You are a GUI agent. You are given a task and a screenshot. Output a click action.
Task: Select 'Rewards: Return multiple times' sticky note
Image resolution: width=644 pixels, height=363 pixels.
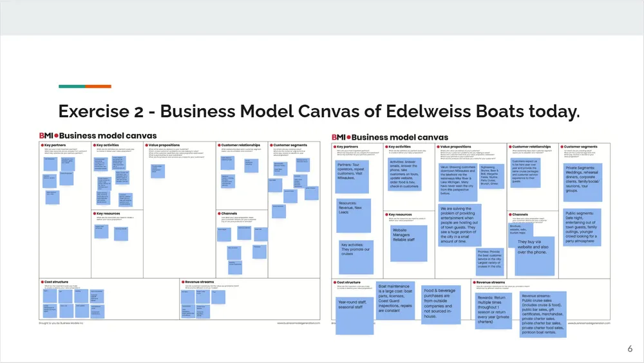pyautogui.click(x=494, y=311)
